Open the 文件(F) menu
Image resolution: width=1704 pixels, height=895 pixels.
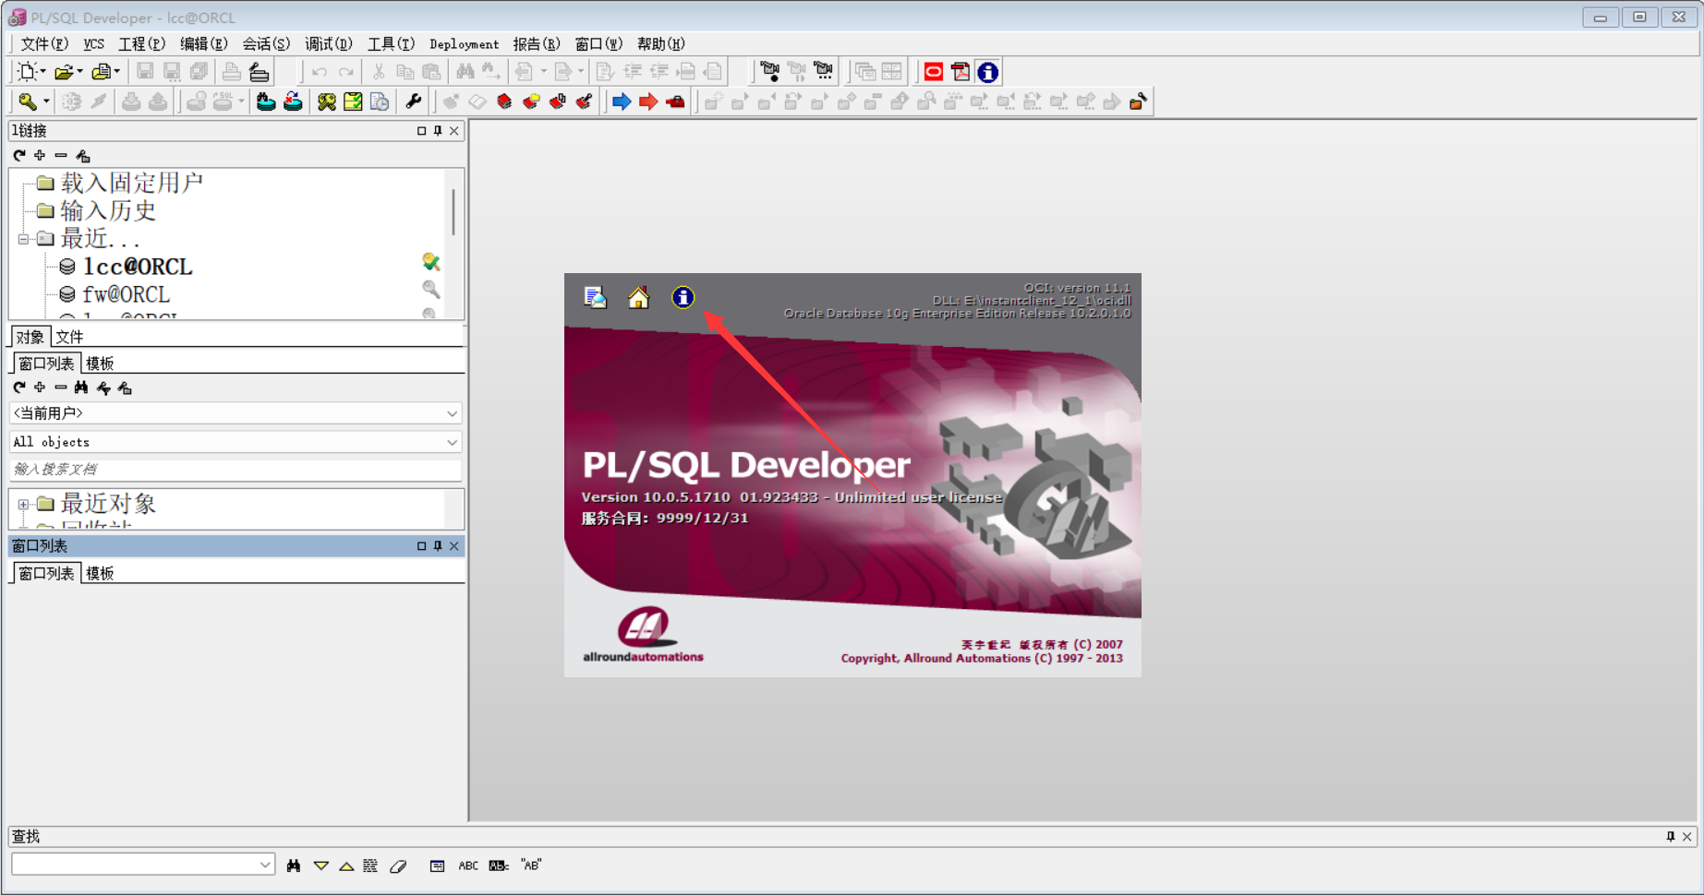click(x=44, y=44)
